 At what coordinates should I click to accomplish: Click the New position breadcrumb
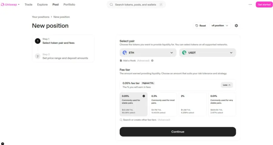(62, 17)
